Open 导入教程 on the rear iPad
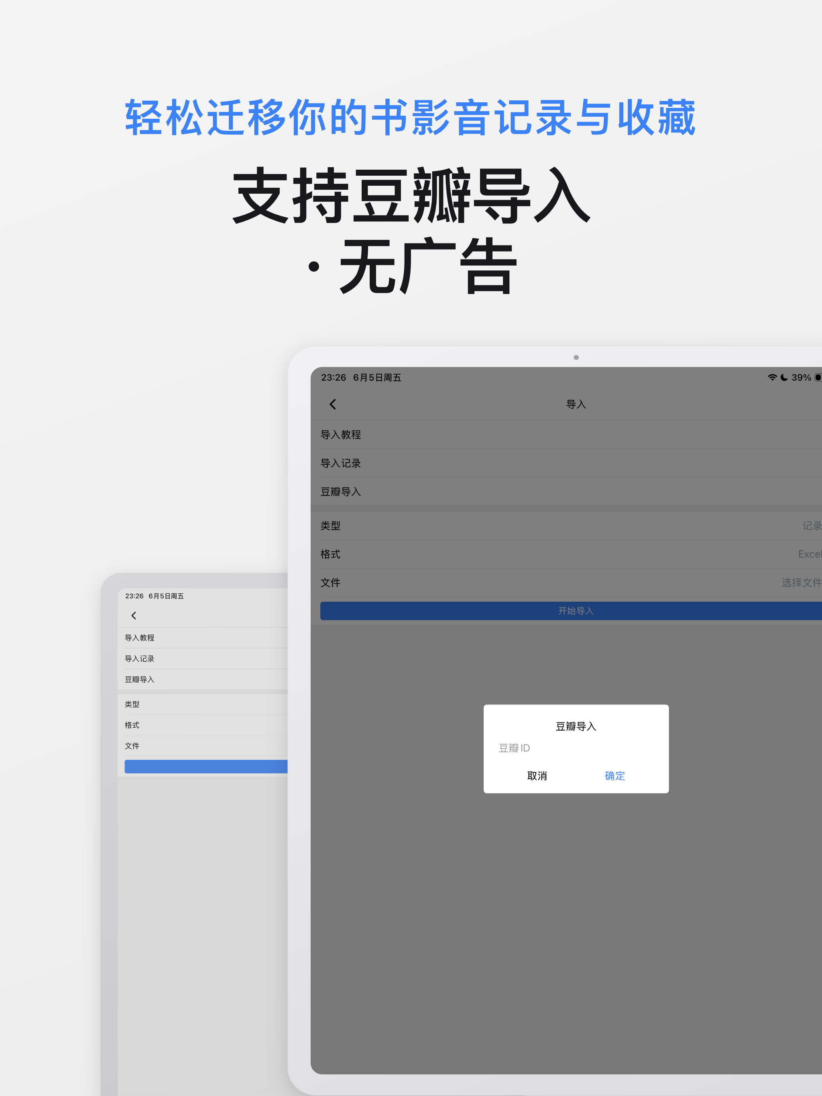 [x=202, y=638]
